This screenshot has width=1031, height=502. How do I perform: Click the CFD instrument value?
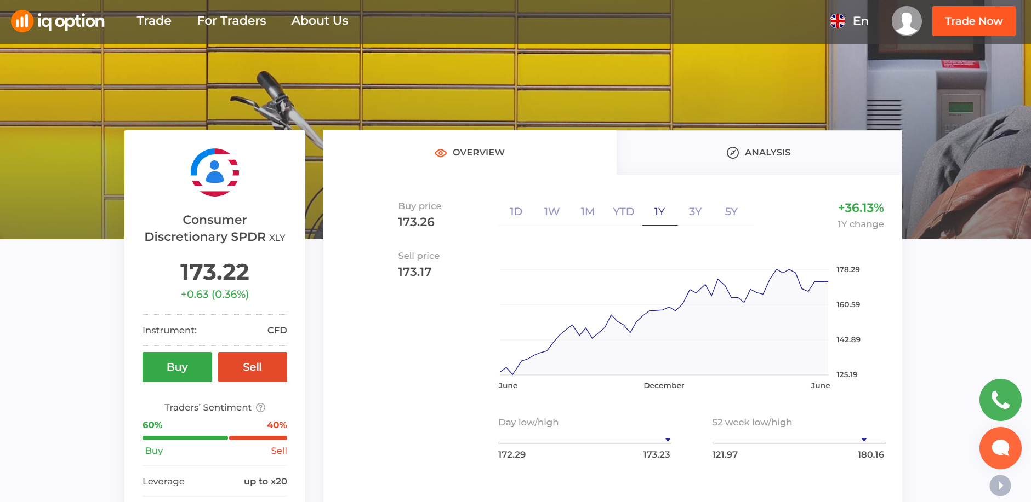point(277,330)
